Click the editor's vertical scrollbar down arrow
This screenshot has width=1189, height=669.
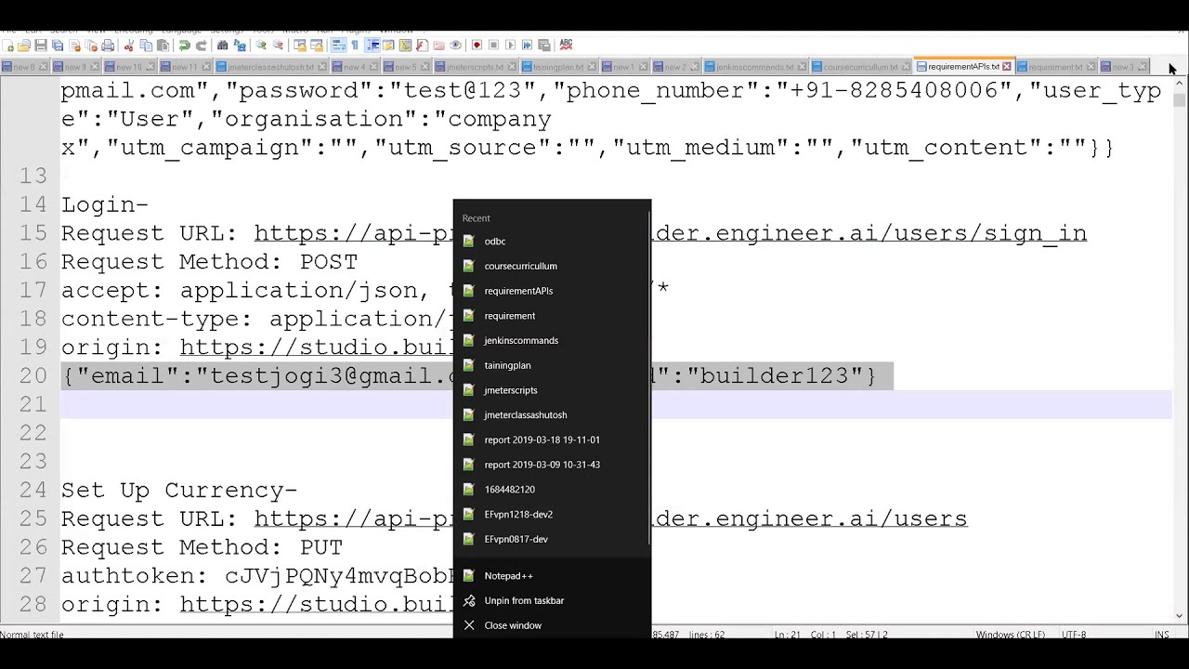[1180, 615]
